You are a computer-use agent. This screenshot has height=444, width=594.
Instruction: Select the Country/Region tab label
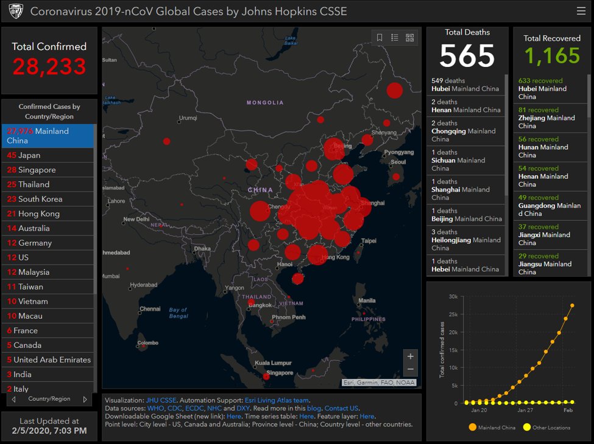[x=49, y=398]
